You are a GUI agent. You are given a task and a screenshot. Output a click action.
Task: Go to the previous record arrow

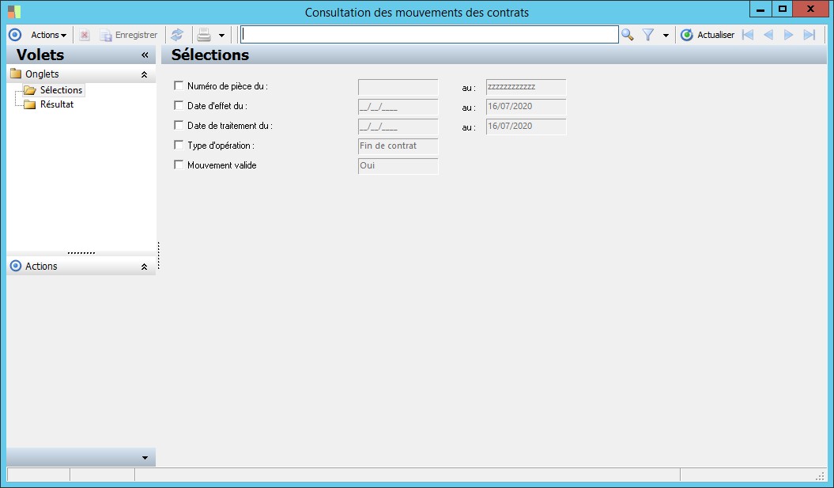click(x=768, y=35)
